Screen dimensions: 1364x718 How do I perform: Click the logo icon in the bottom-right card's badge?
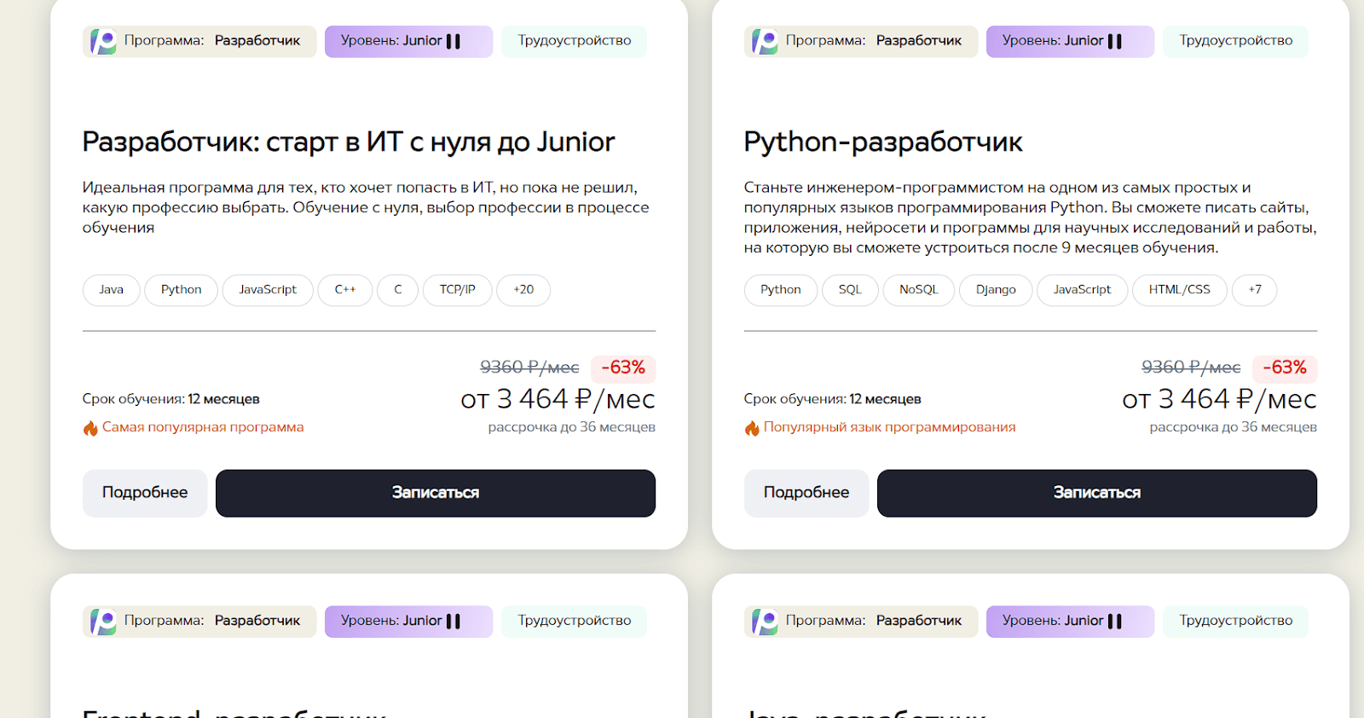(765, 622)
